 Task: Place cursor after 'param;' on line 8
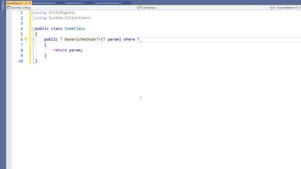point(83,50)
